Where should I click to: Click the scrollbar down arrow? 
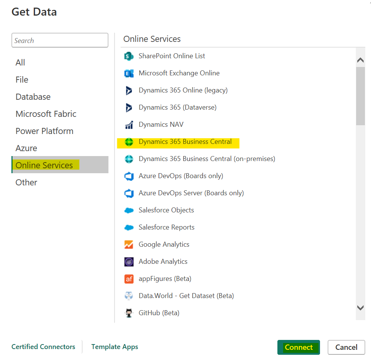[x=360, y=308]
